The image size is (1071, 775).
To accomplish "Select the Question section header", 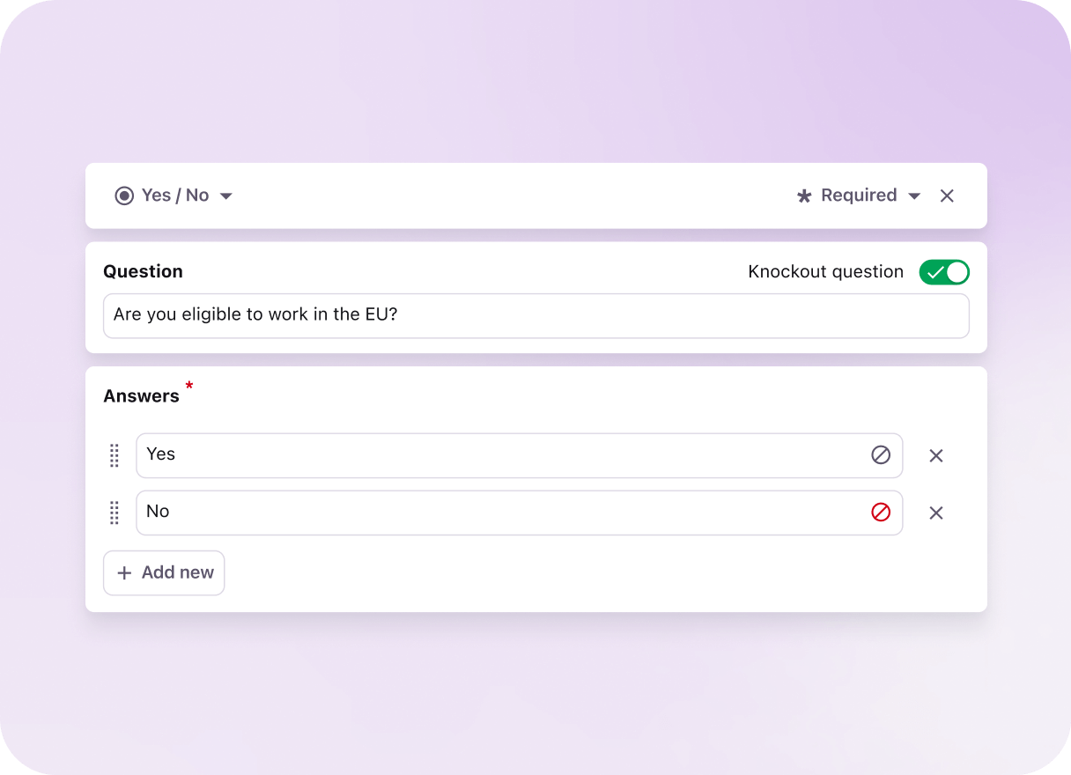I will (x=143, y=271).
